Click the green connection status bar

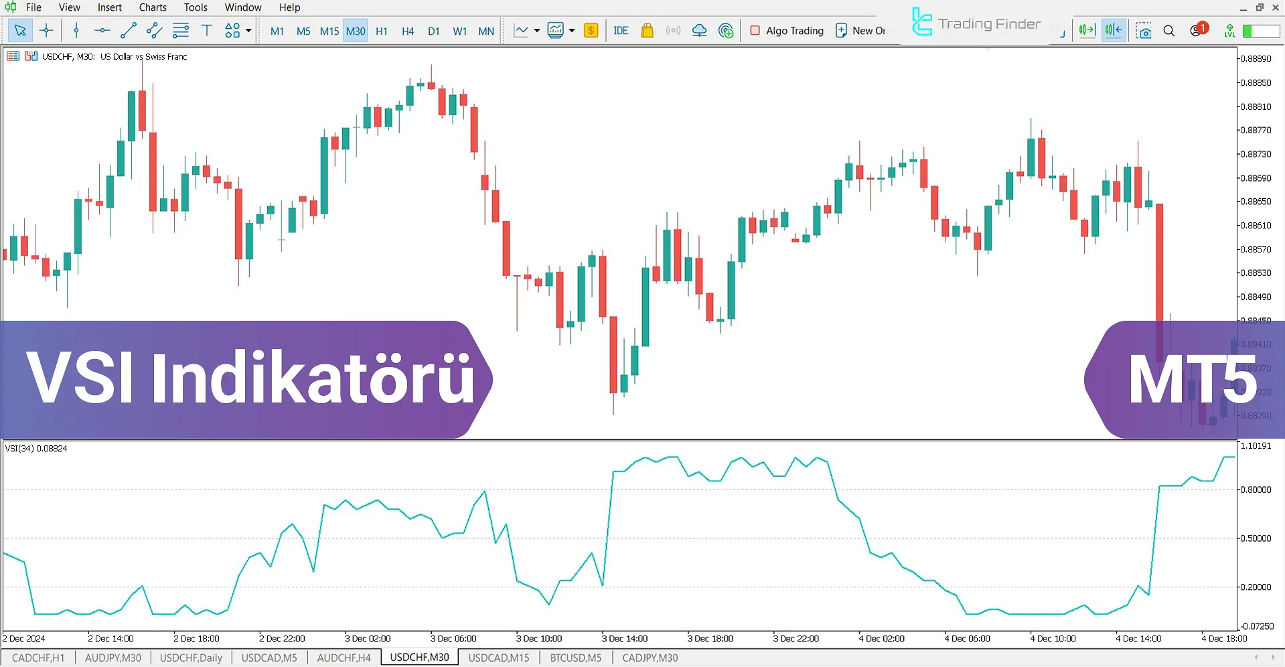click(x=1260, y=31)
